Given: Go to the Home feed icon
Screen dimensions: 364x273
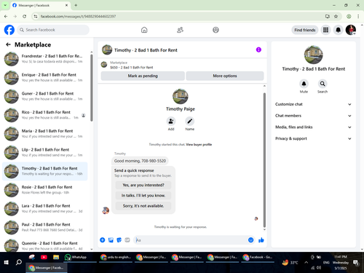Looking at the screenshot, I should (144, 30).
